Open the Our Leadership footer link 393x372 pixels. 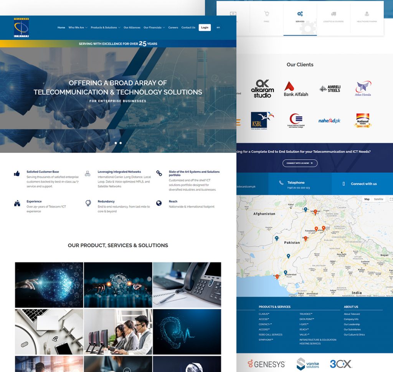[352, 324]
